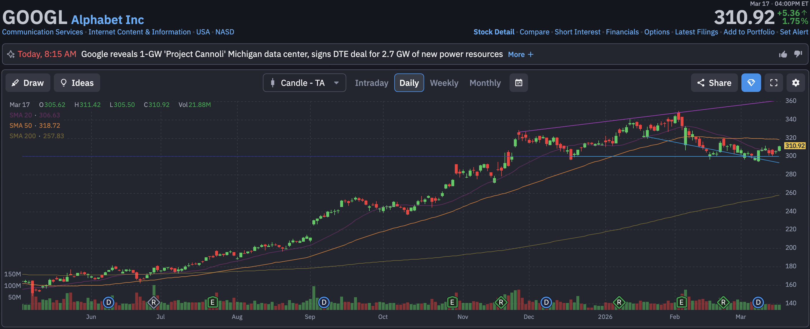Viewport: 810px width, 329px height.
Task: Open the chart settings gear
Action: [x=796, y=83]
